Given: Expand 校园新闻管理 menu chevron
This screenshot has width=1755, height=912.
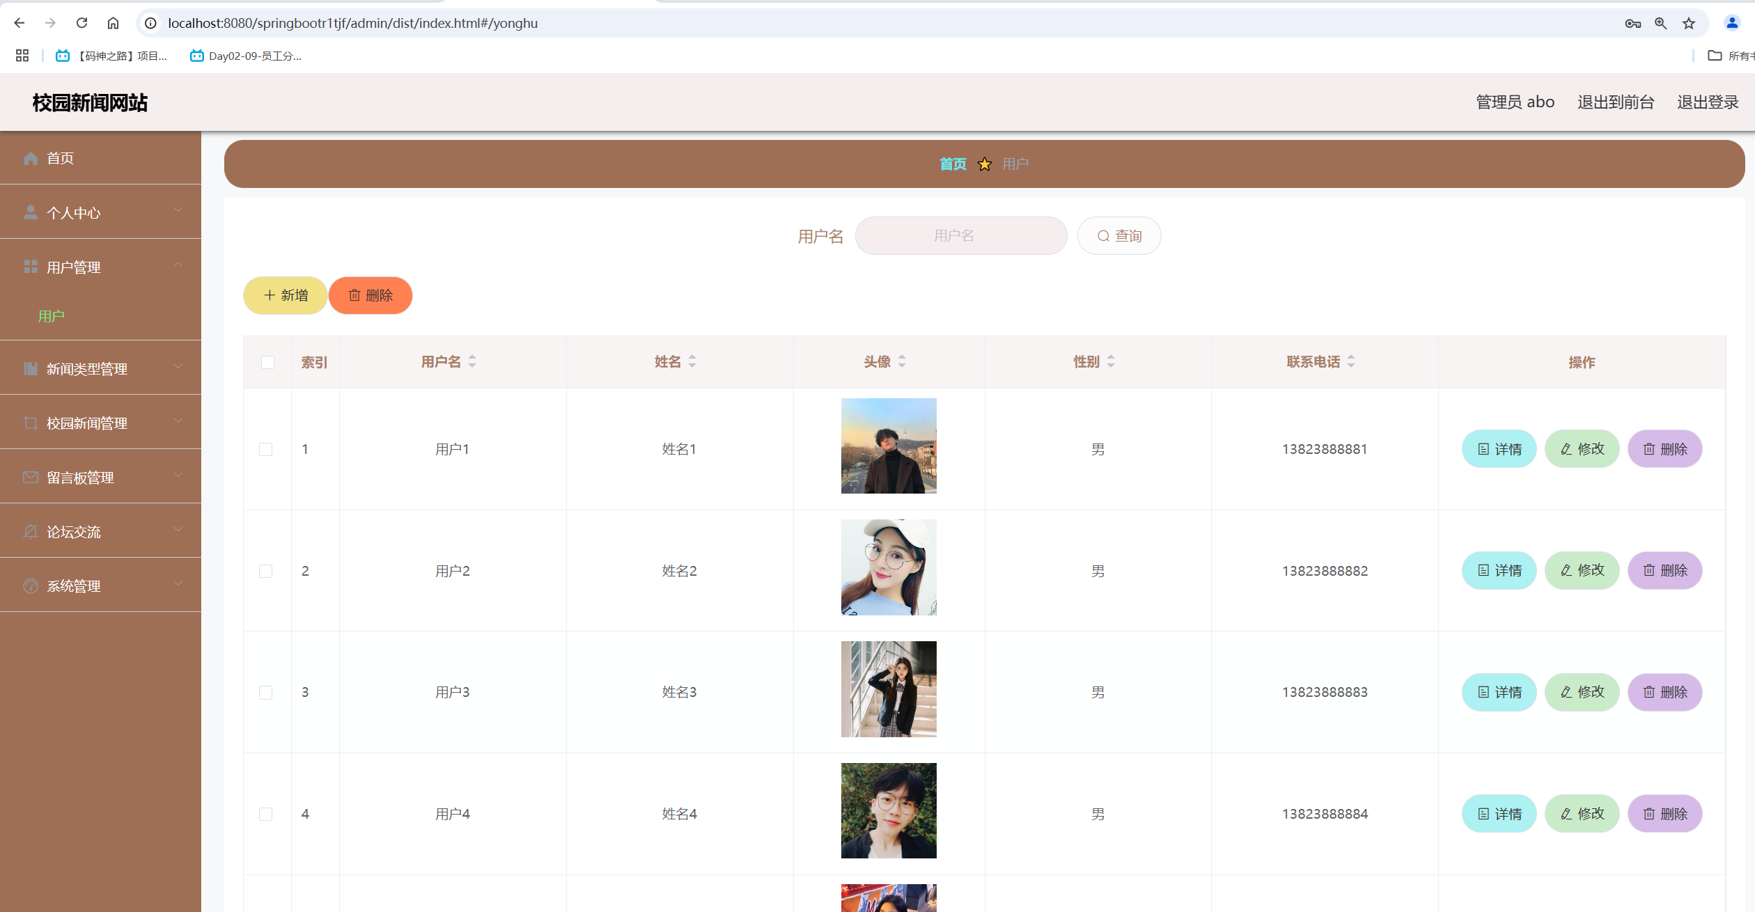Looking at the screenshot, I should (178, 420).
